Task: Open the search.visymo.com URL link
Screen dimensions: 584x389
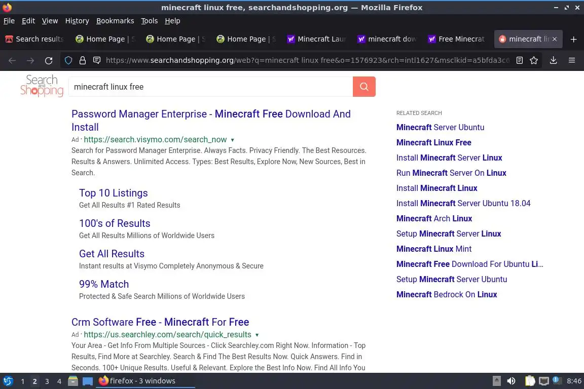Action: click(155, 140)
